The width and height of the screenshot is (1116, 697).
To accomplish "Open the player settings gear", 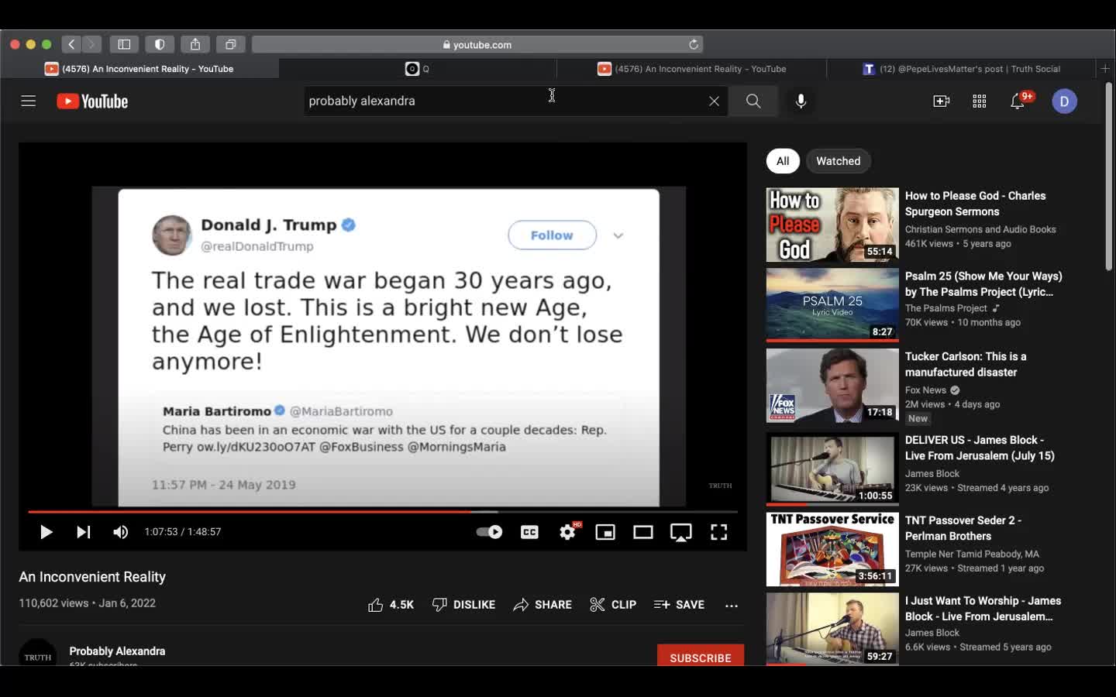I will click(x=568, y=532).
